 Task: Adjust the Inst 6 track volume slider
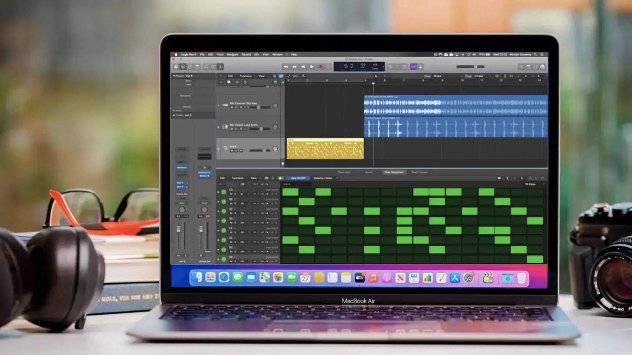coord(260,151)
